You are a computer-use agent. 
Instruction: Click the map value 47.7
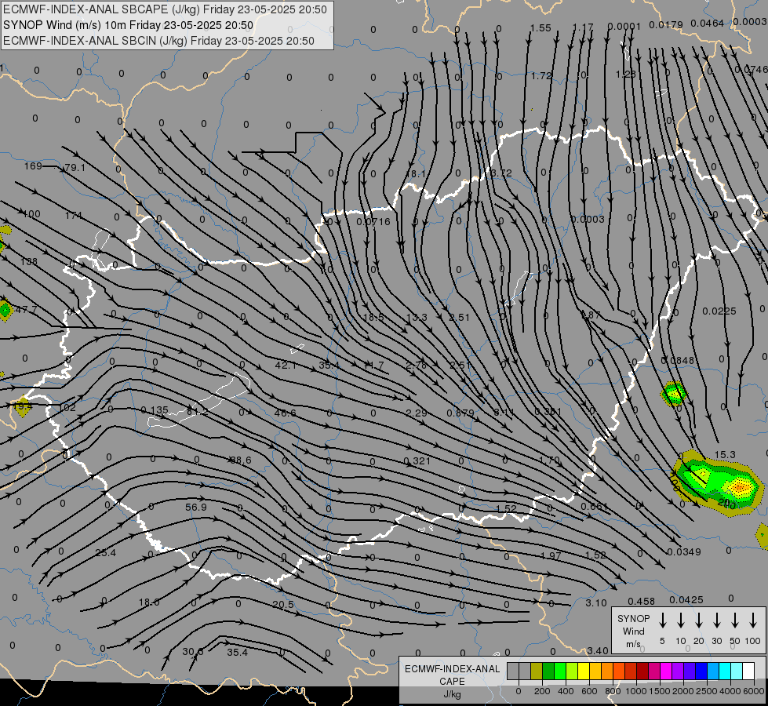[27, 310]
